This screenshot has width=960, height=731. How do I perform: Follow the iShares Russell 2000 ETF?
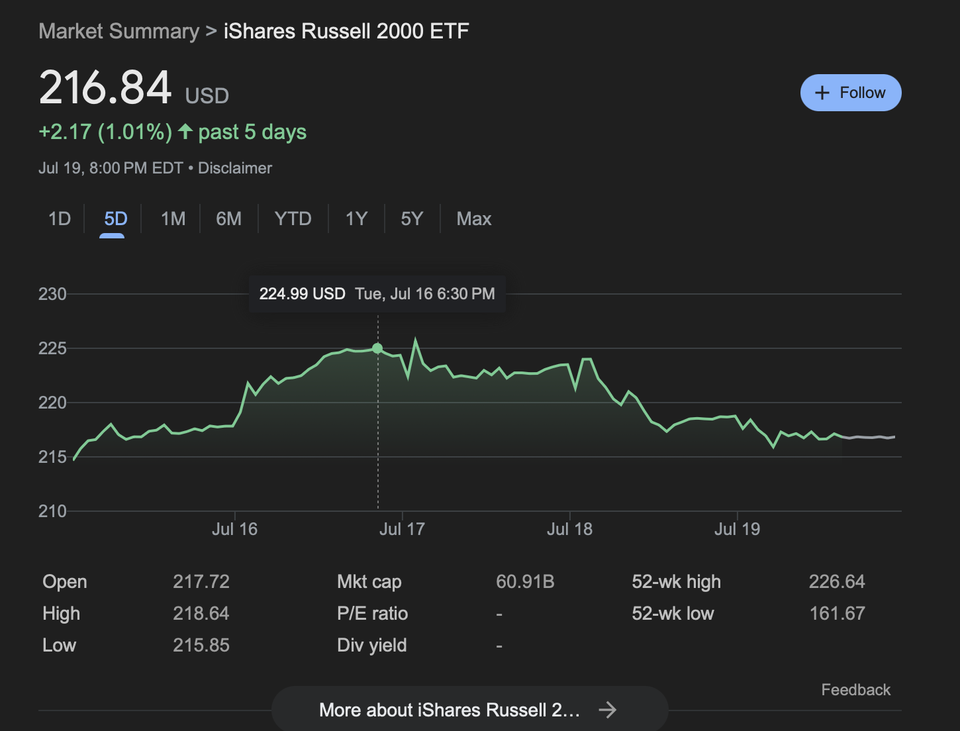pyautogui.click(x=851, y=93)
